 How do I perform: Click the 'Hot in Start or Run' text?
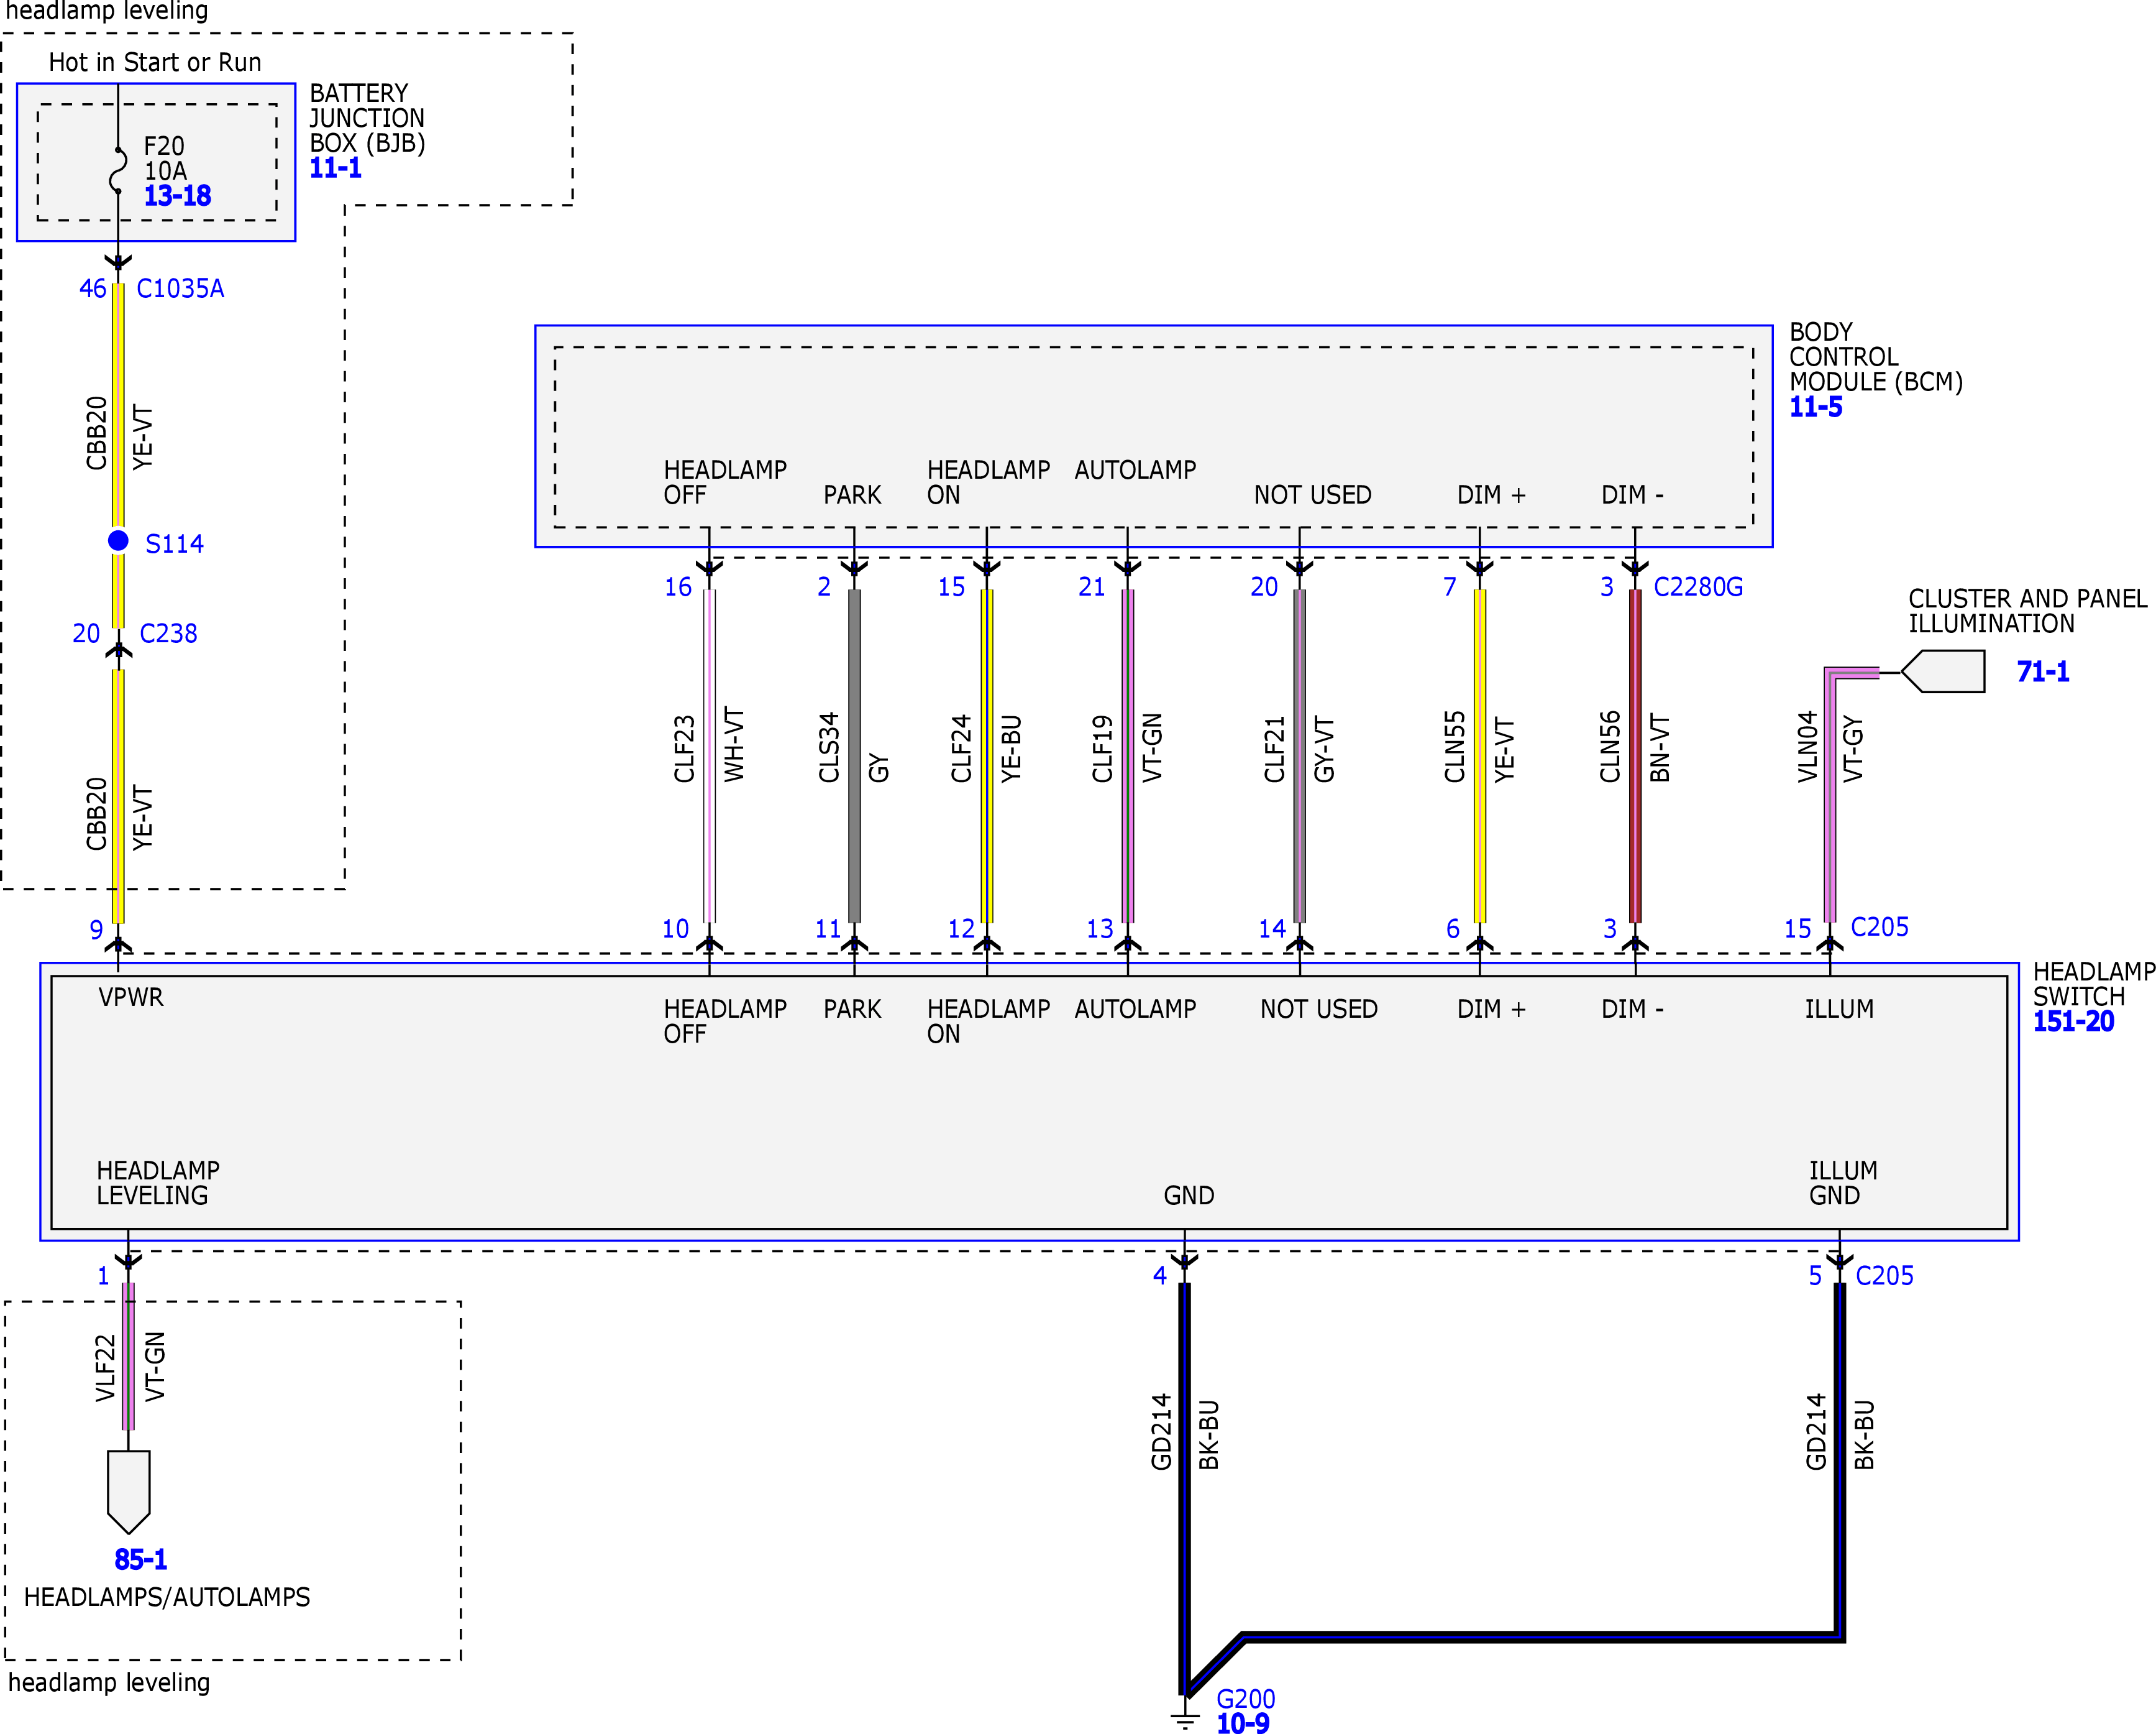tap(155, 62)
